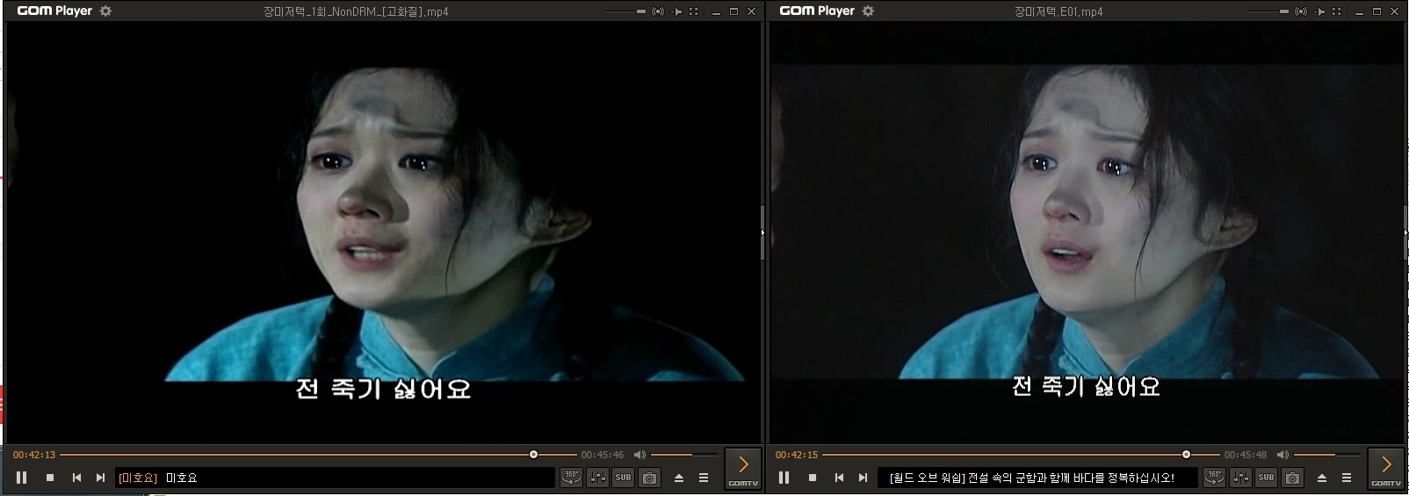
Task: Click the left player's side panel handle
Action: tap(762, 233)
